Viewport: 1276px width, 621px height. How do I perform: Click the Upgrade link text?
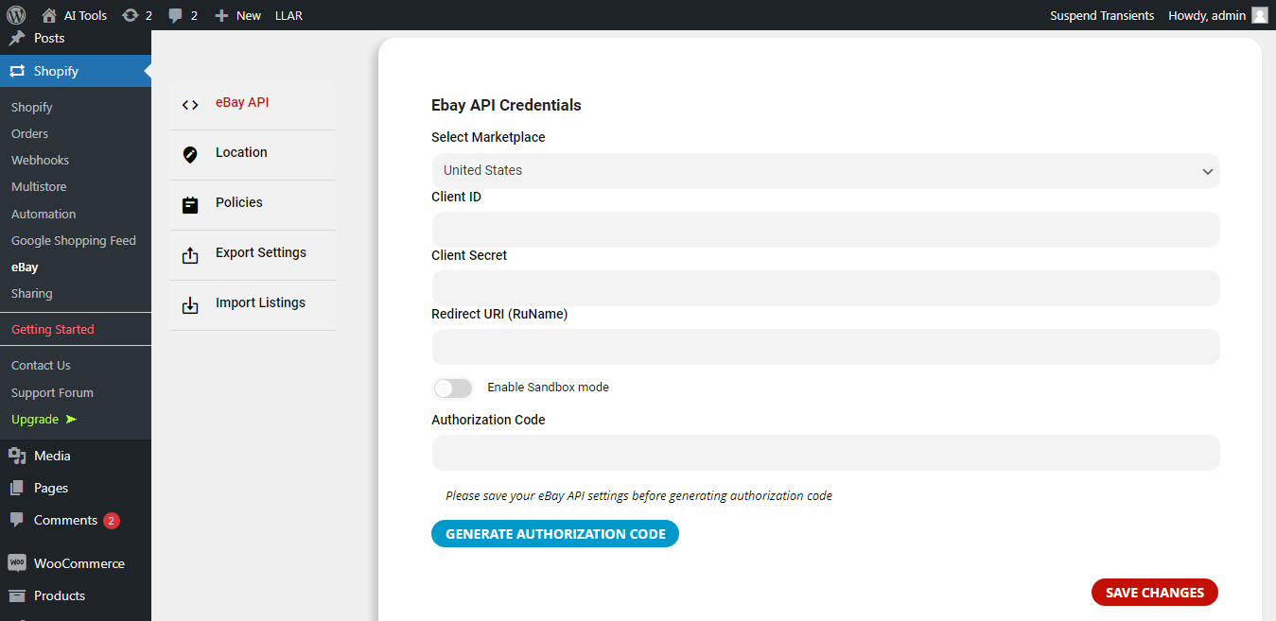(35, 419)
